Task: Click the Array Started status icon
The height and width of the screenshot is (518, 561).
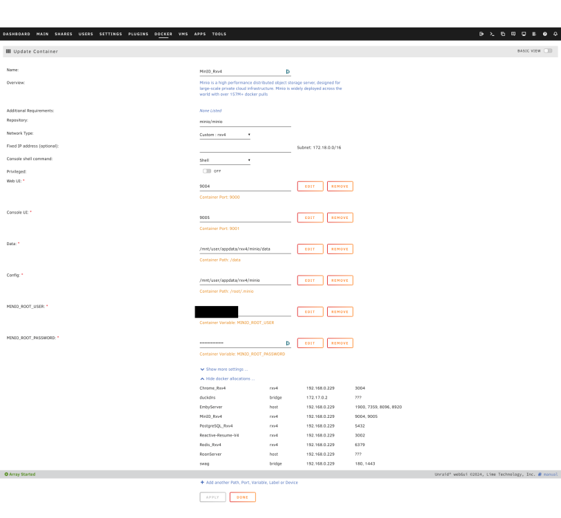Action: 6,474
